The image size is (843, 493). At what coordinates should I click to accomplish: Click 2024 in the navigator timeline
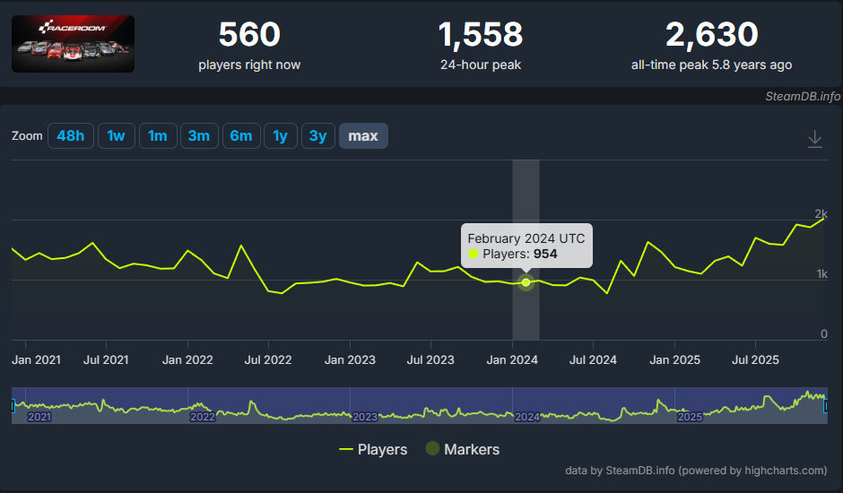click(526, 417)
